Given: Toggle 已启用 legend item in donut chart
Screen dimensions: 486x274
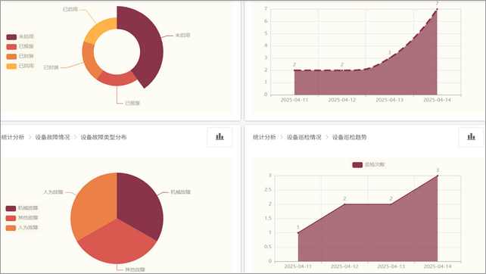Looking at the screenshot, I should [20, 66].
